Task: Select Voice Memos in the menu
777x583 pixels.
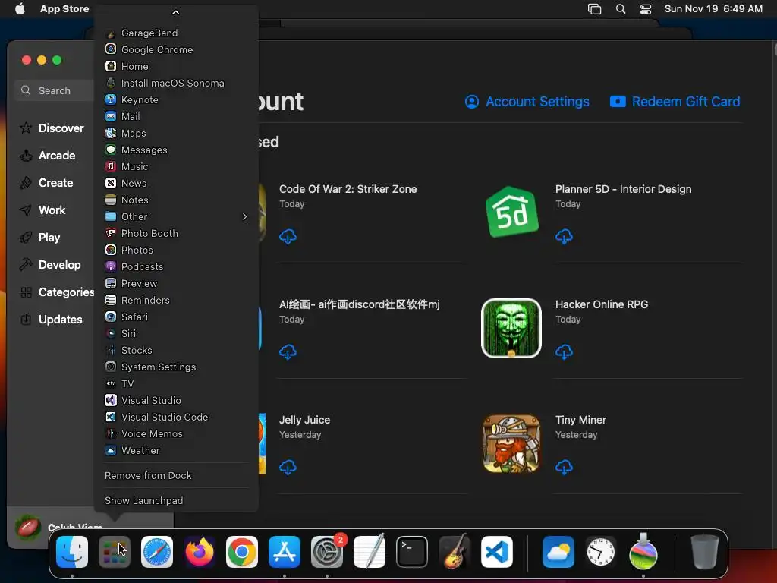Action: (x=176, y=433)
